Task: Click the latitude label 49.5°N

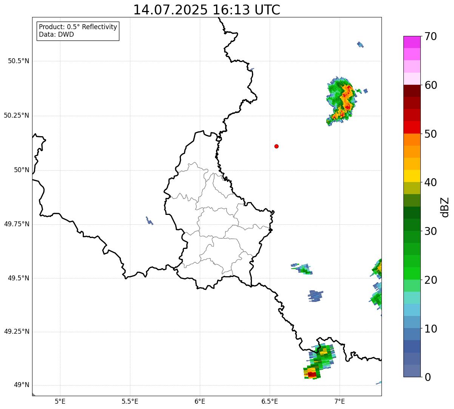Action: (19, 278)
